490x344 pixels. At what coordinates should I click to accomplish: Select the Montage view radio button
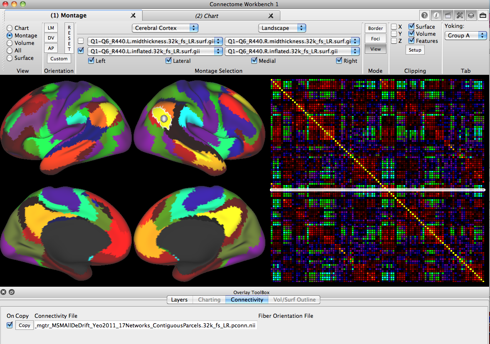click(10, 36)
